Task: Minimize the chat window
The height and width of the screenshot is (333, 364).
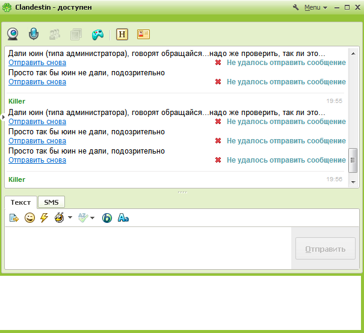Action: [x=337, y=8]
